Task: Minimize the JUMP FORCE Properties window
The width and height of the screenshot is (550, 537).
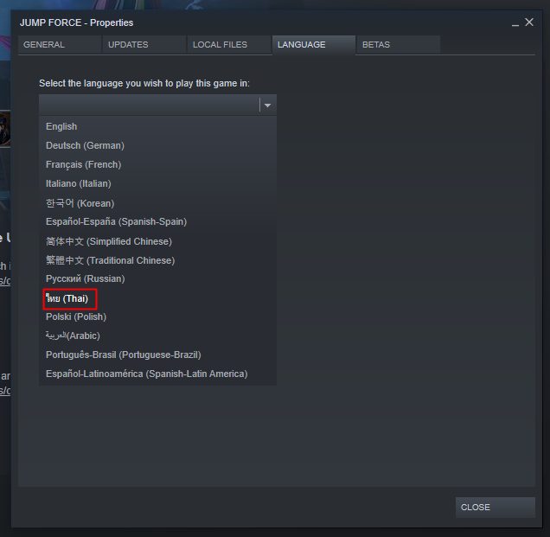Action: [515, 23]
